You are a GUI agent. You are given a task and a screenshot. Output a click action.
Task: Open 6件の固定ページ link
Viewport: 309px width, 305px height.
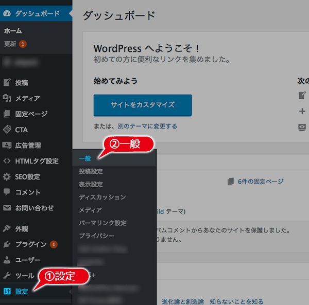click(261, 182)
